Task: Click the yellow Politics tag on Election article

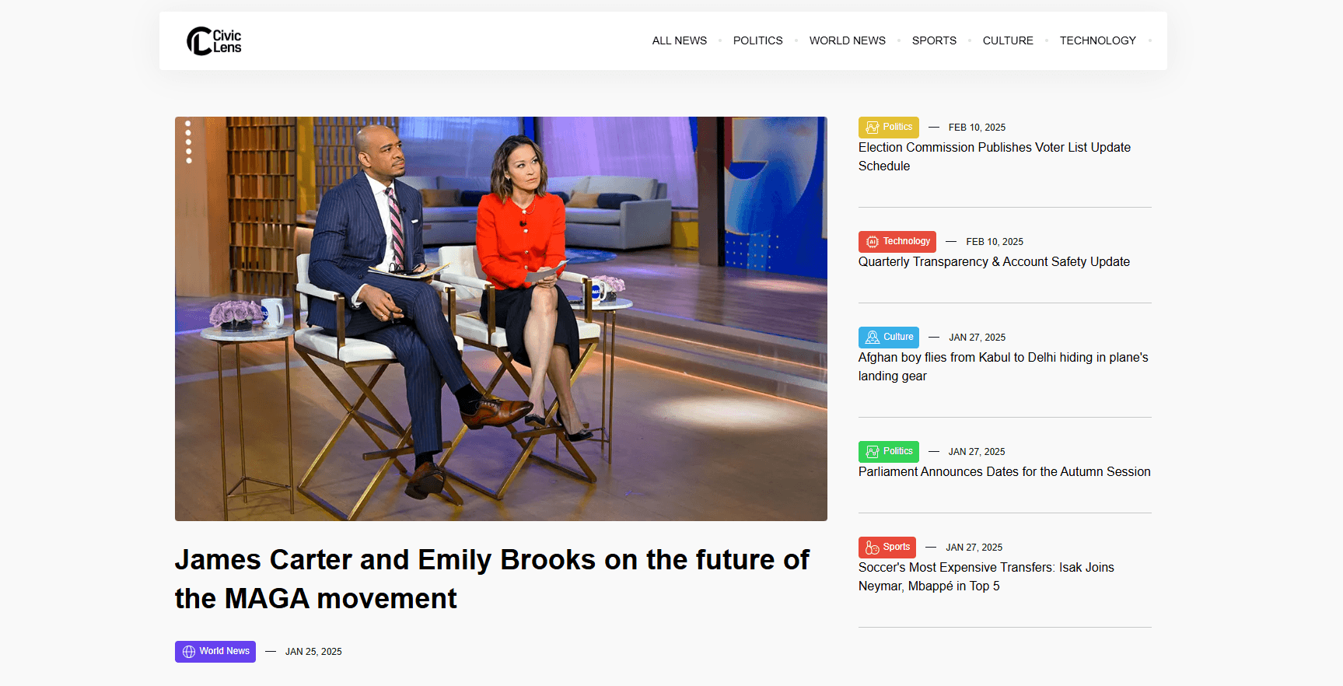Action: pos(888,127)
